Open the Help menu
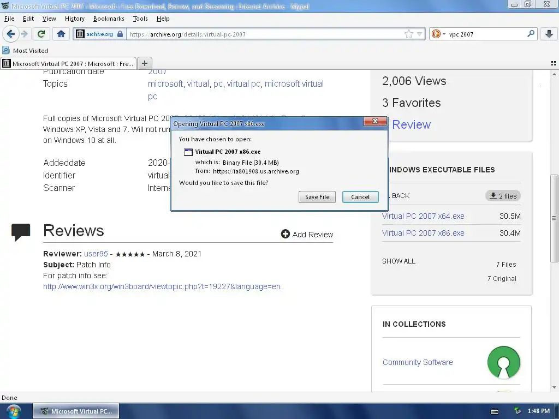 163,19
